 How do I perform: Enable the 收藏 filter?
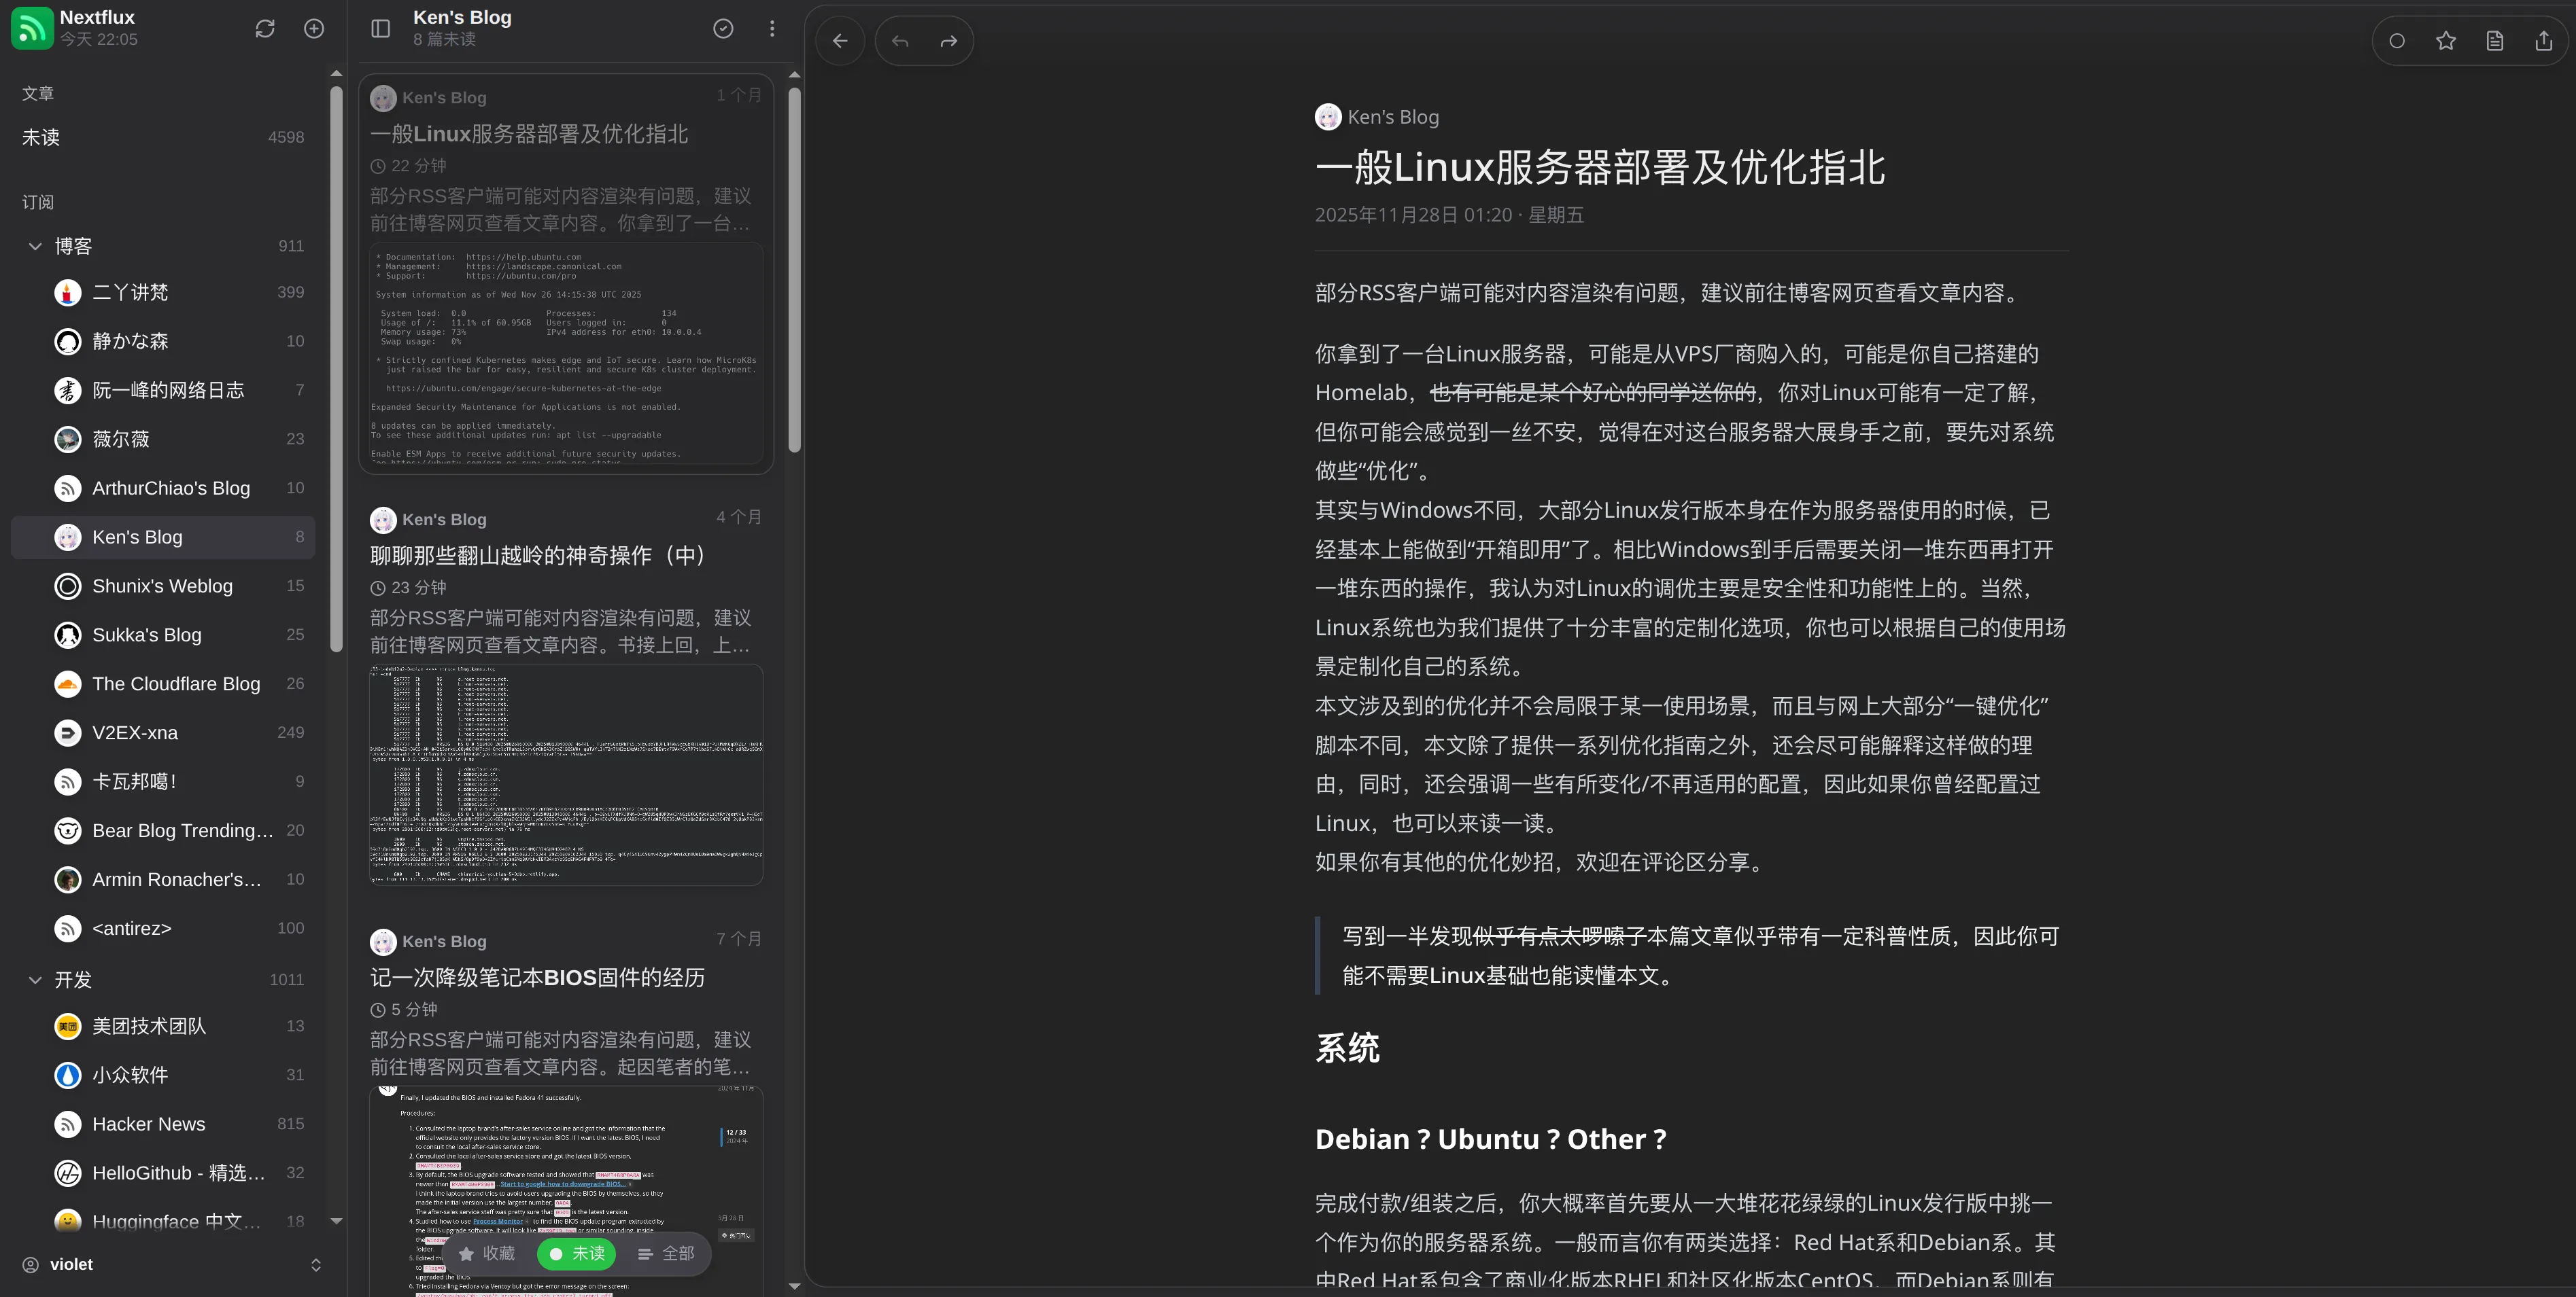pos(487,1253)
